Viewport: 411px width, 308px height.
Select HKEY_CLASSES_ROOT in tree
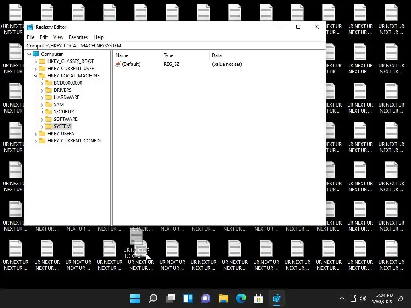click(71, 61)
